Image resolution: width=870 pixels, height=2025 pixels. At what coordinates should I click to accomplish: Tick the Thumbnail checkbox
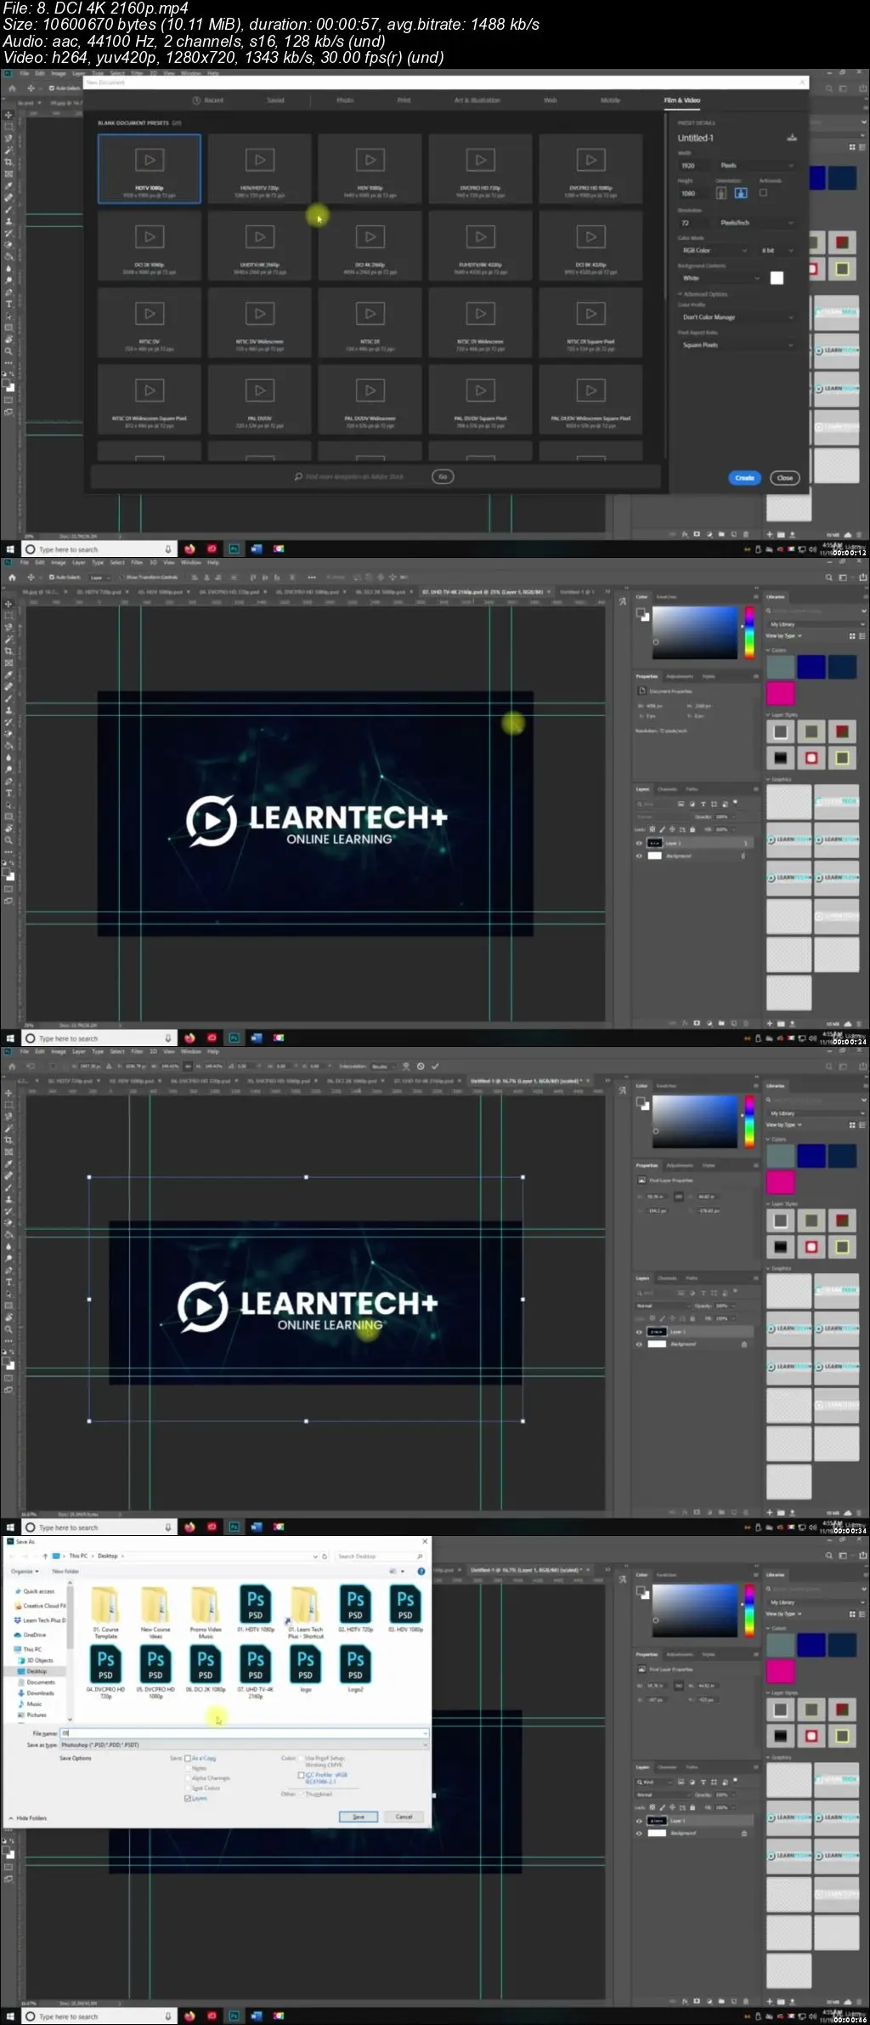pyautogui.click(x=301, y=1795)
